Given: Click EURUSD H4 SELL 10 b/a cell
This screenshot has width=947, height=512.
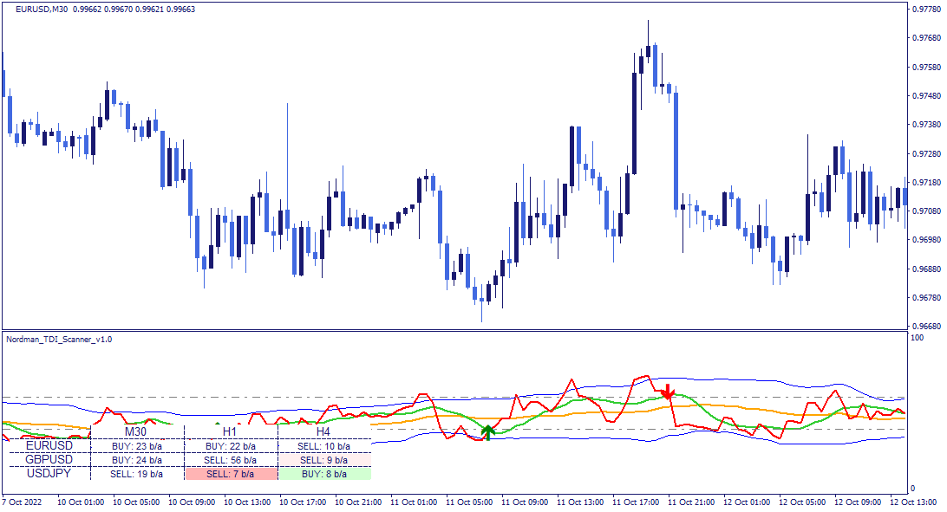Looking at the screenshot, I should click(x=324, y=446).
